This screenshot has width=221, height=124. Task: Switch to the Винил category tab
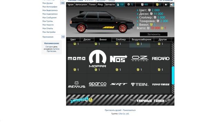point(103,40)
